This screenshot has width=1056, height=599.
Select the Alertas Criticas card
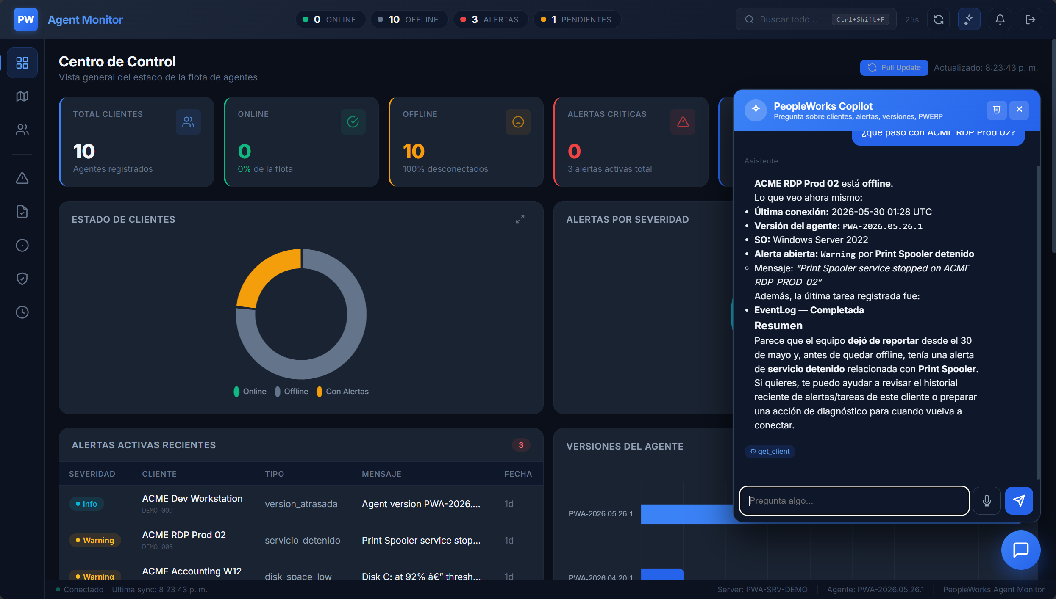(x=631, y=142)
